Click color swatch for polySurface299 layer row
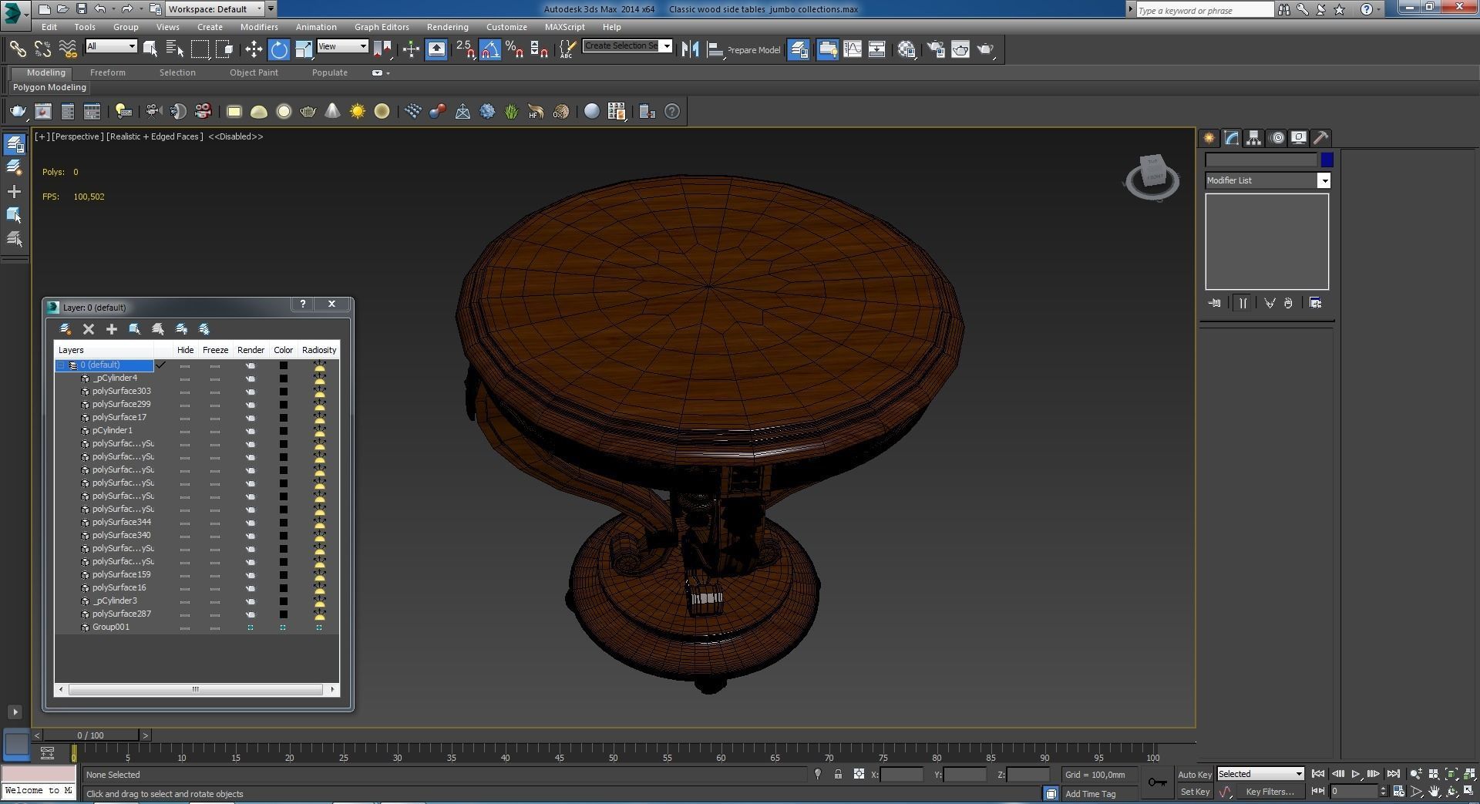1480x804 pixels. (x=283, y=405)
